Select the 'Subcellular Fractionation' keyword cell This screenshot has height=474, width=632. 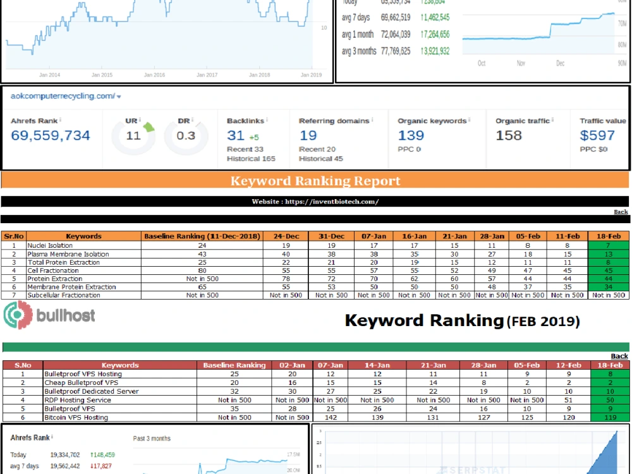84,295
